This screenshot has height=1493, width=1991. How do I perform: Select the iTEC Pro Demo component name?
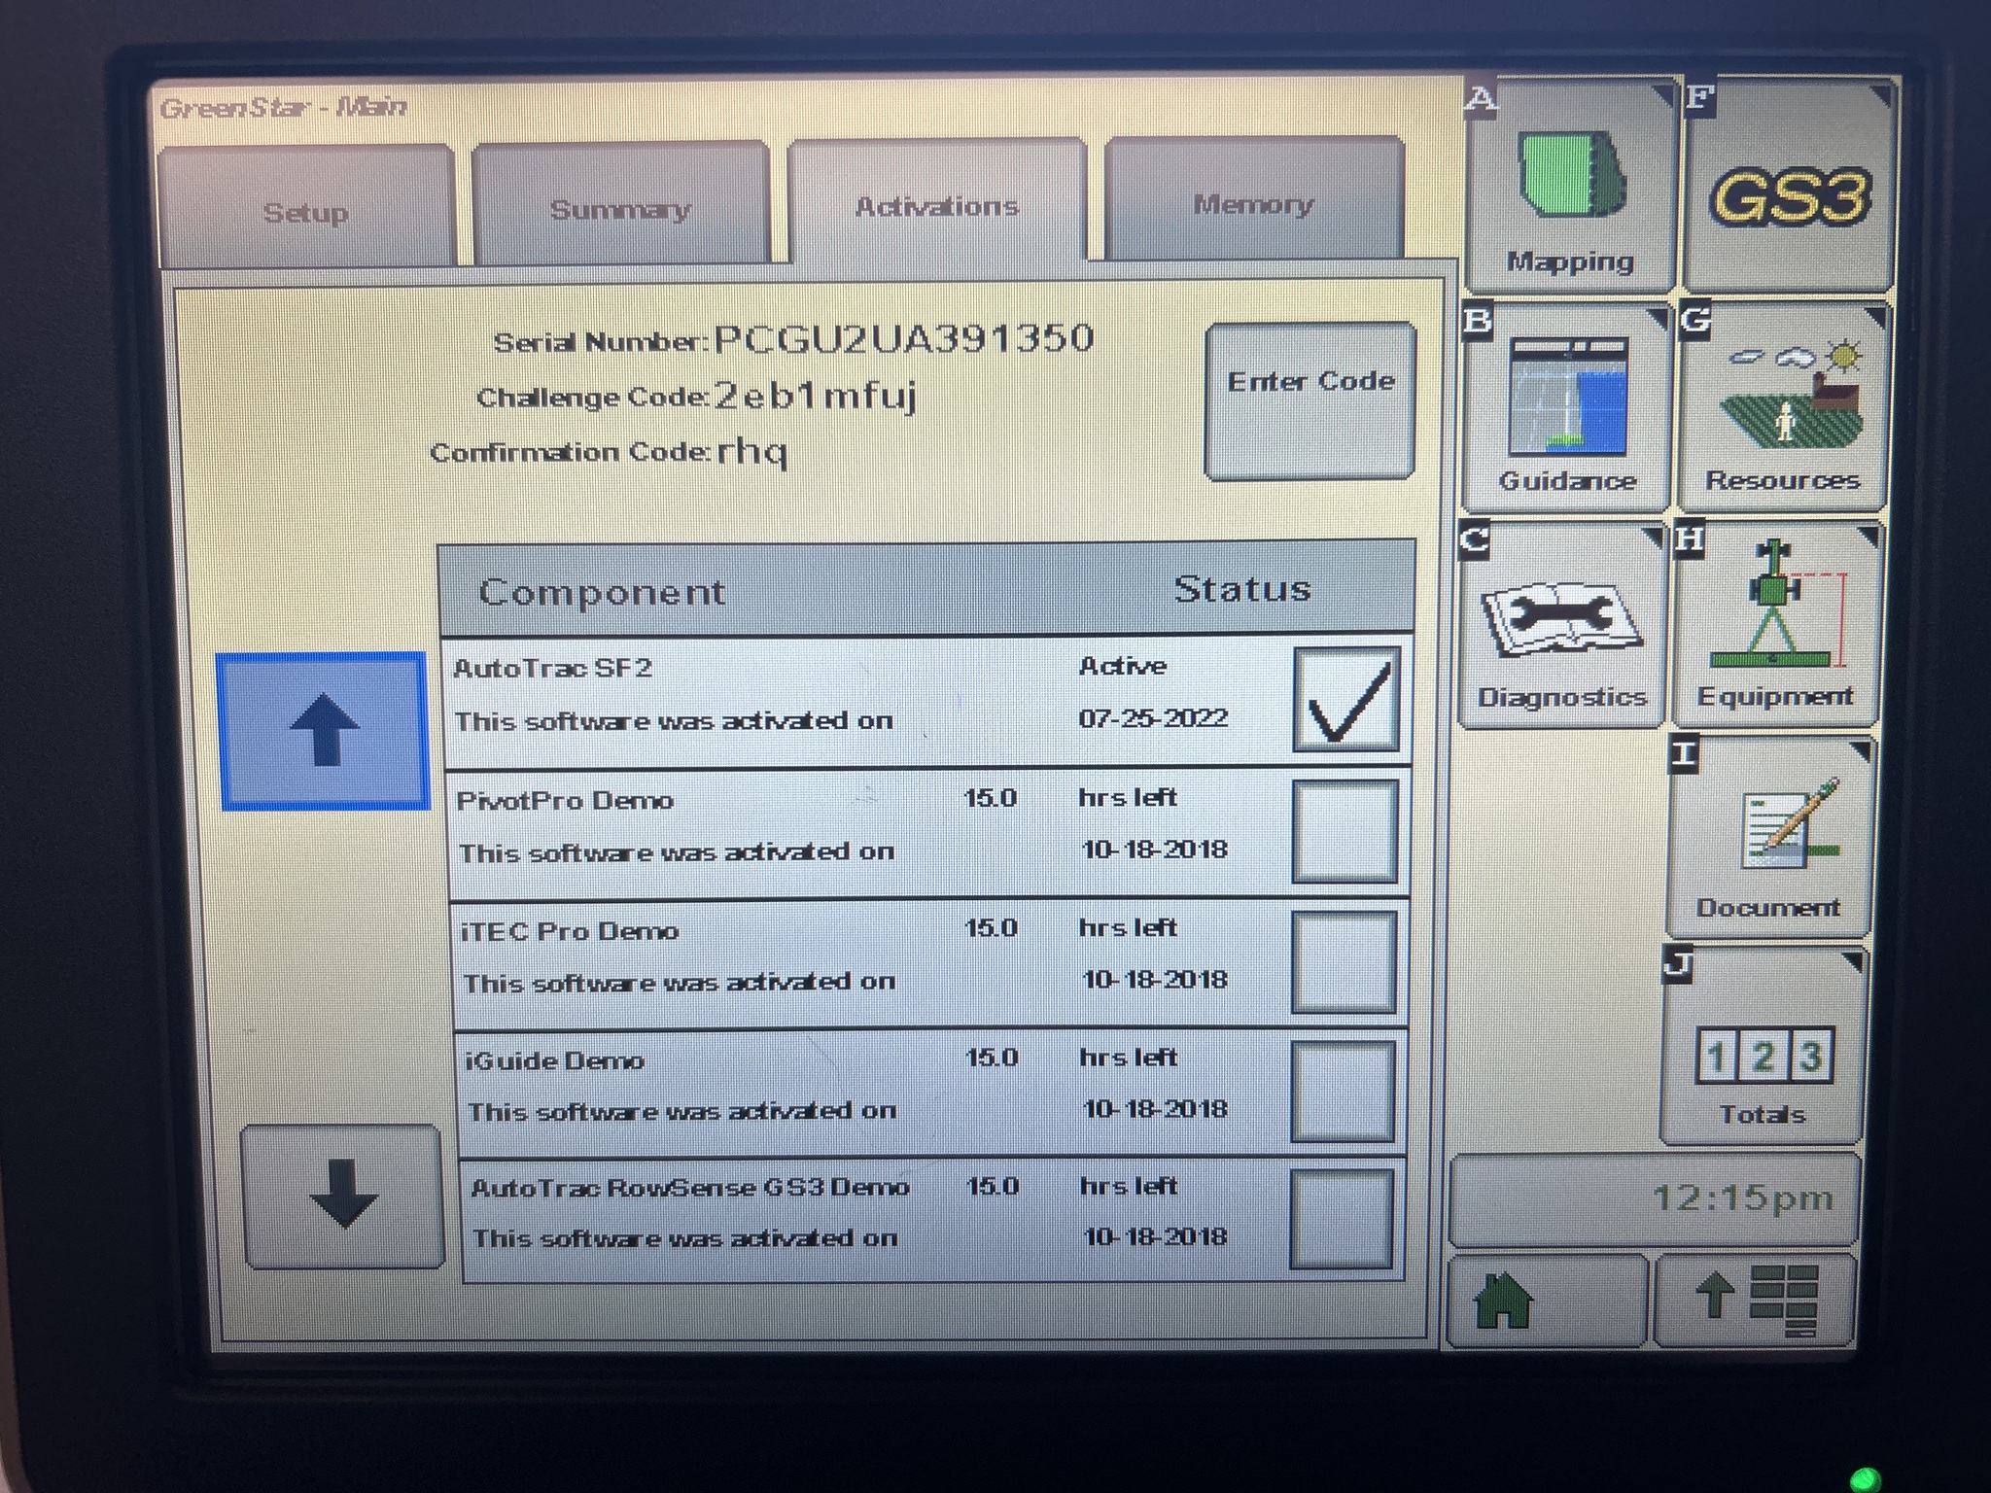(570, 930)
